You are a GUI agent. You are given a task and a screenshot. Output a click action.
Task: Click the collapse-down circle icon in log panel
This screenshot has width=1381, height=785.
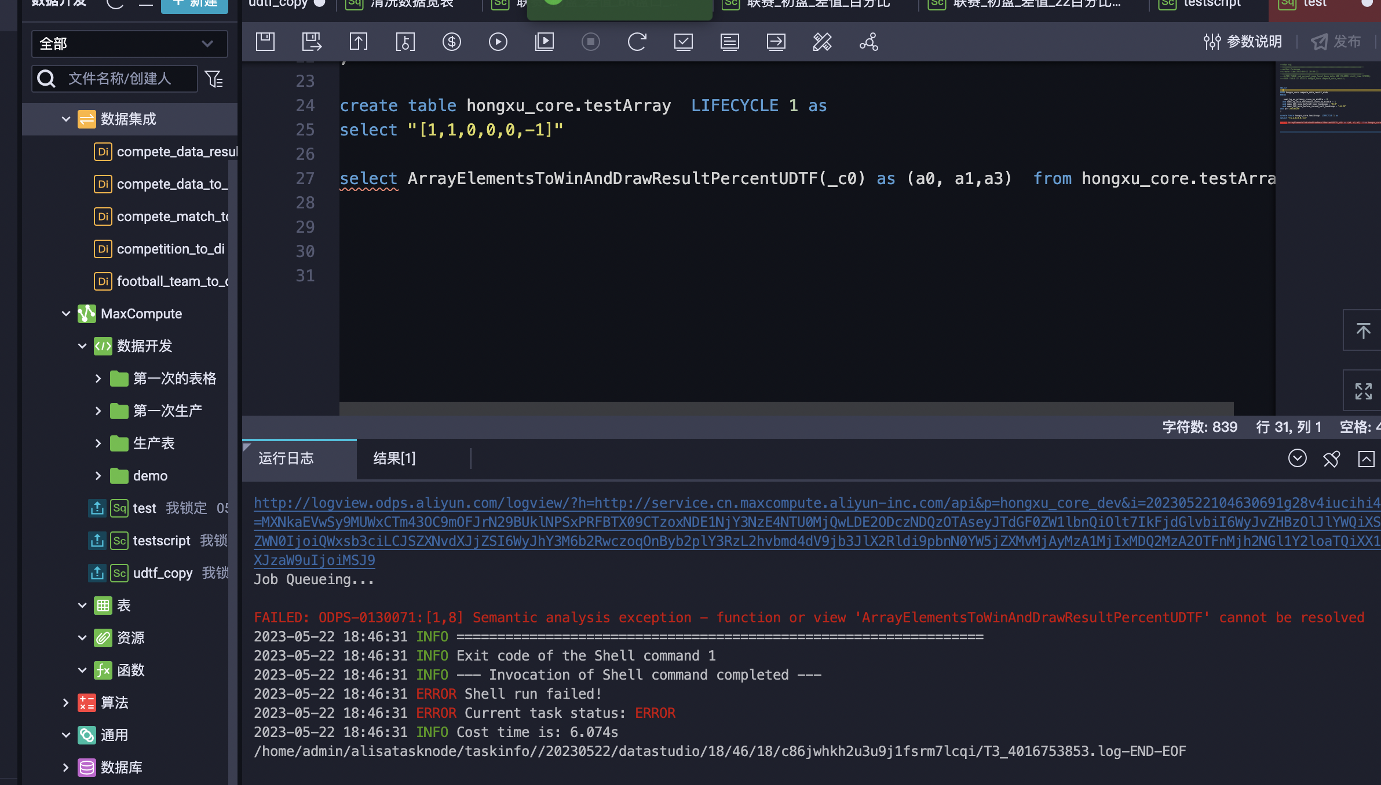point(1298,458)
